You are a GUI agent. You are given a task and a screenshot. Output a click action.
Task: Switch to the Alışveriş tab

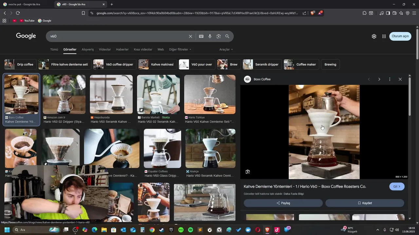88,49
